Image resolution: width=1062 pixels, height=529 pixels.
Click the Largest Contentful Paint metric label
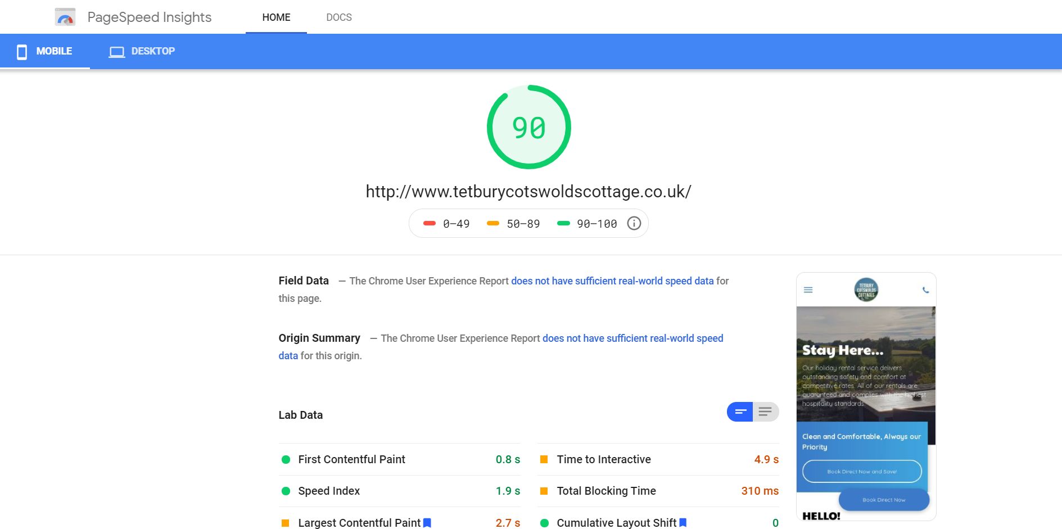click(359, 523)
